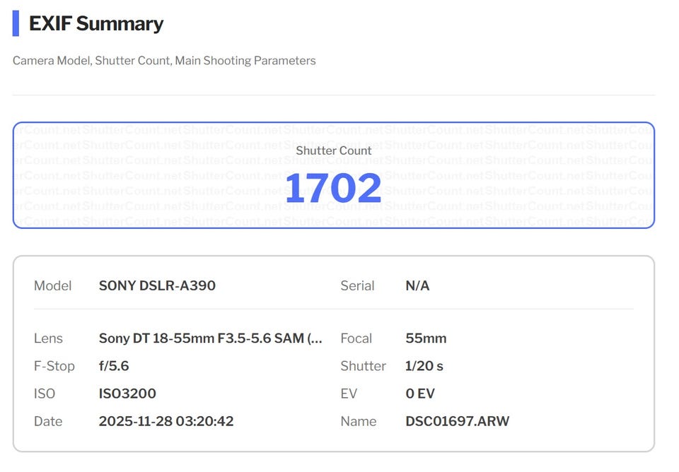The height and width of the screenshot is (472, 679).
Task: Click the 1/20 s shutter speed value
Action: coord(424,366)
